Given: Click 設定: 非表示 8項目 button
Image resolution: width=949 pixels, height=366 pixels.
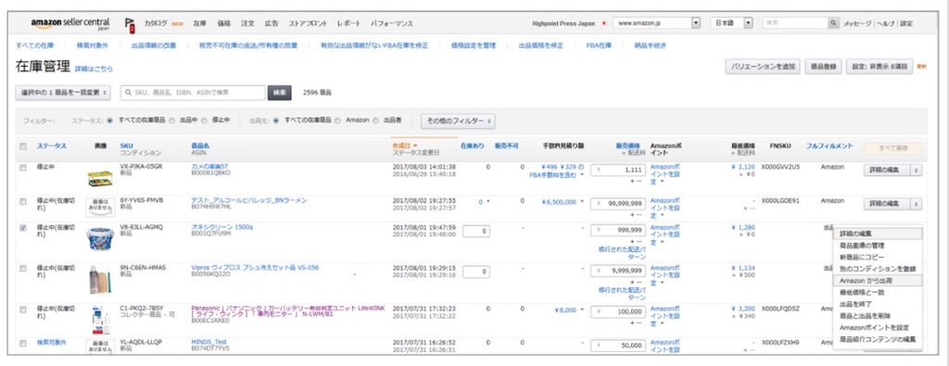Looking at the screenshot, I should click(x=879, y=67).
